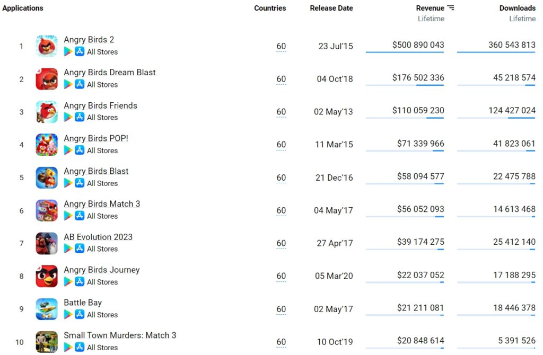Click the Applications column header

click(23, 8)
